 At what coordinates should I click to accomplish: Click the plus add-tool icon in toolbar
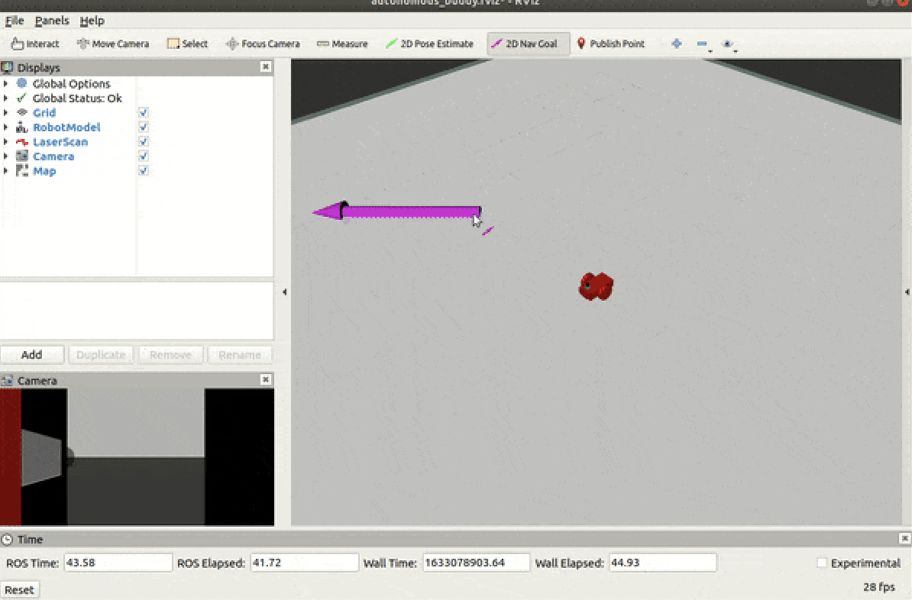point(677,44)
